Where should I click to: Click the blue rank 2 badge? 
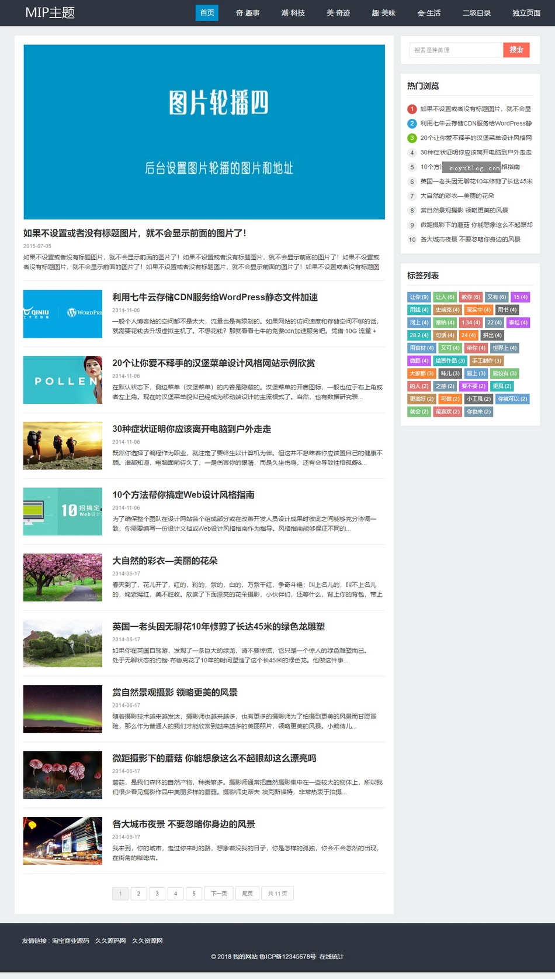click(412, 123)
